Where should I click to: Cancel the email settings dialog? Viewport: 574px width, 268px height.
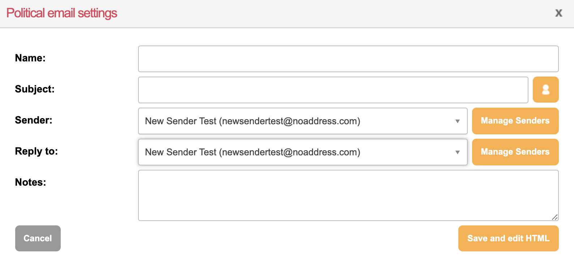[38, 238]
